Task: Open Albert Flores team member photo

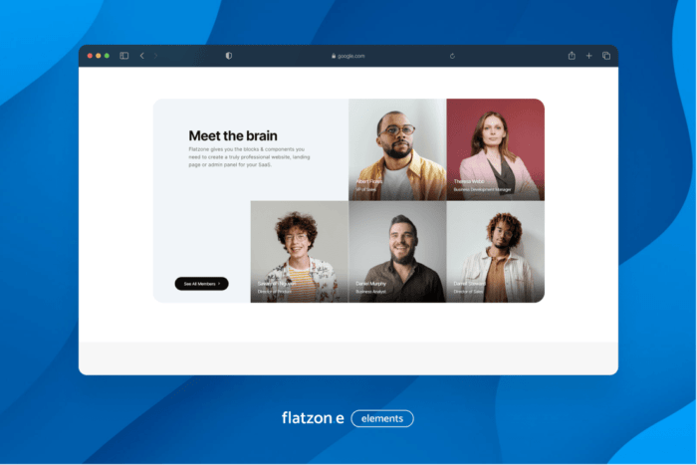Action: (397, 149)
